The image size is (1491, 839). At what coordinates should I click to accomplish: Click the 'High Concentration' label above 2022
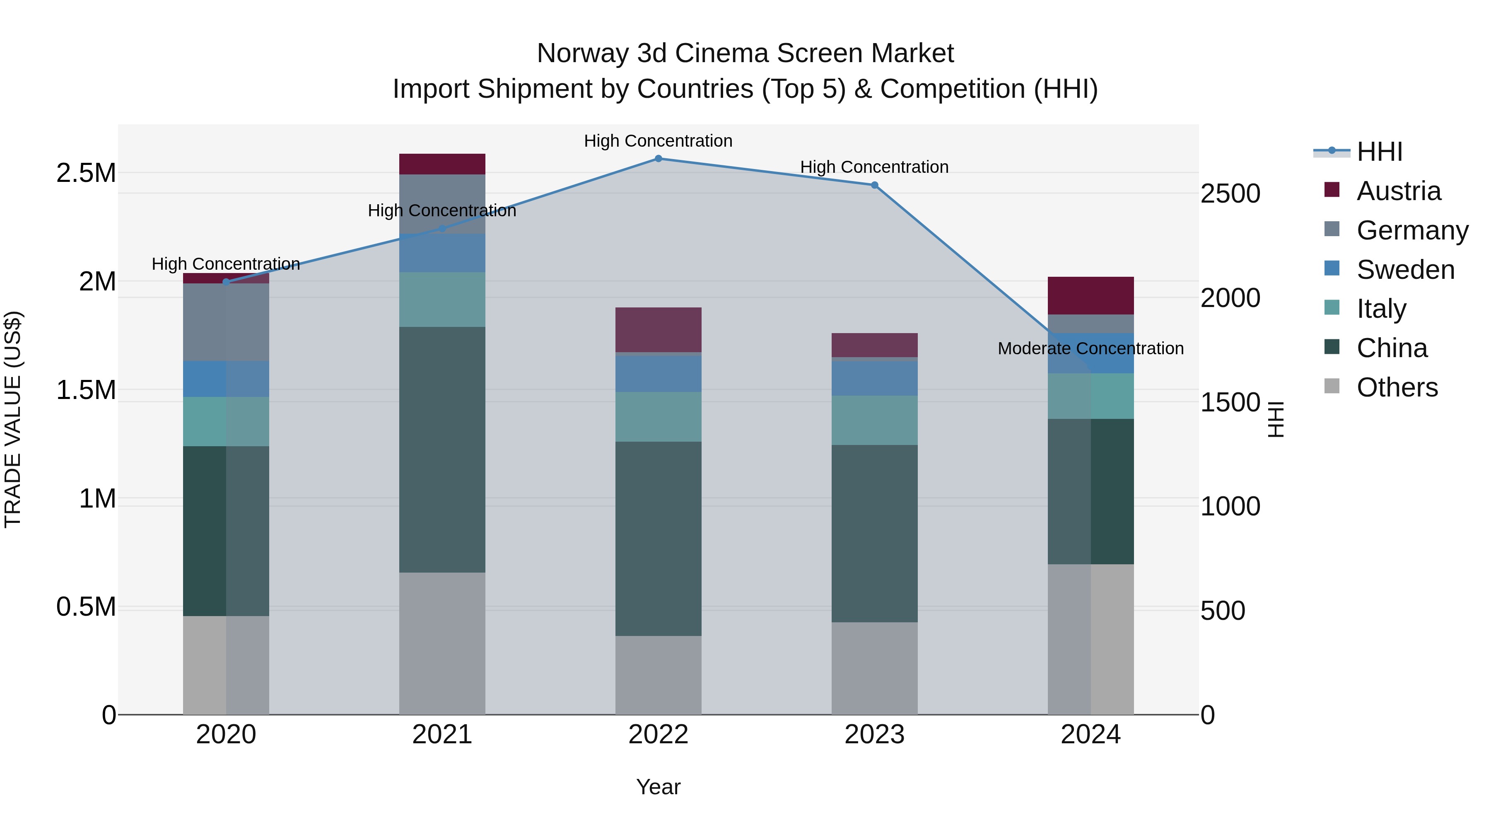[659, 141]
